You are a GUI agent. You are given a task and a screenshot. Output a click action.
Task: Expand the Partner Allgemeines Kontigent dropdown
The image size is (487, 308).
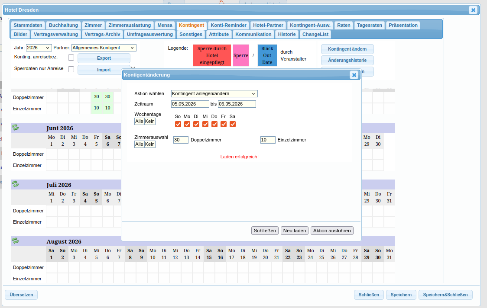pyautogui.click(x=104, y=48)
